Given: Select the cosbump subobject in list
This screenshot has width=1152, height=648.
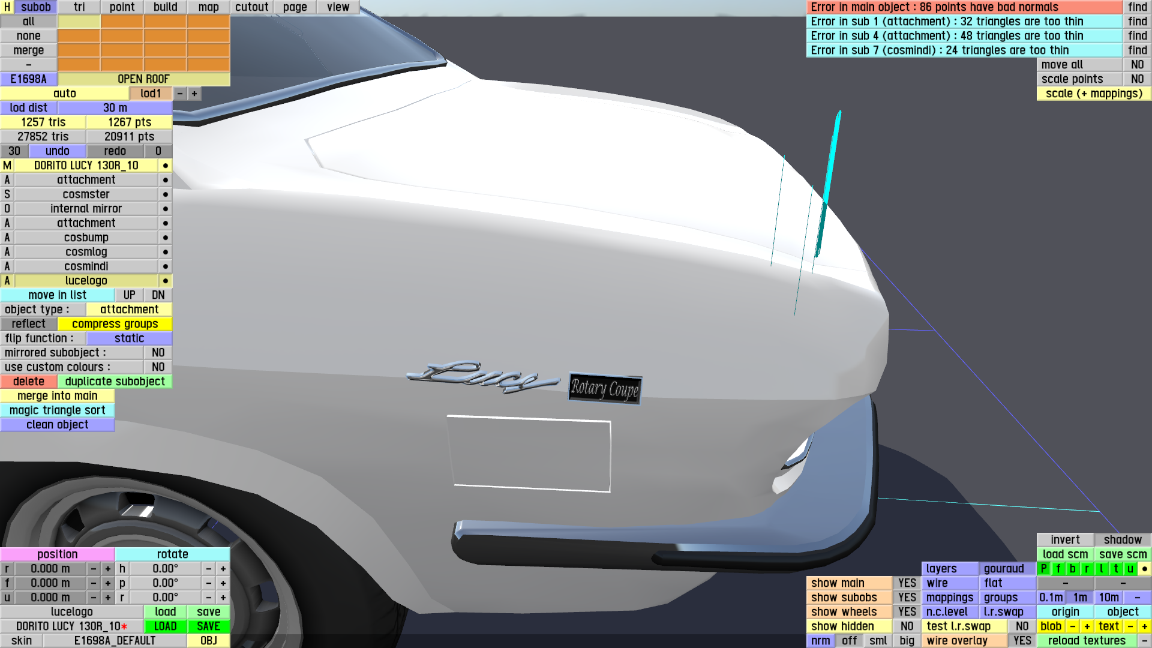Looking at the screenshot, I should (86, 238).
